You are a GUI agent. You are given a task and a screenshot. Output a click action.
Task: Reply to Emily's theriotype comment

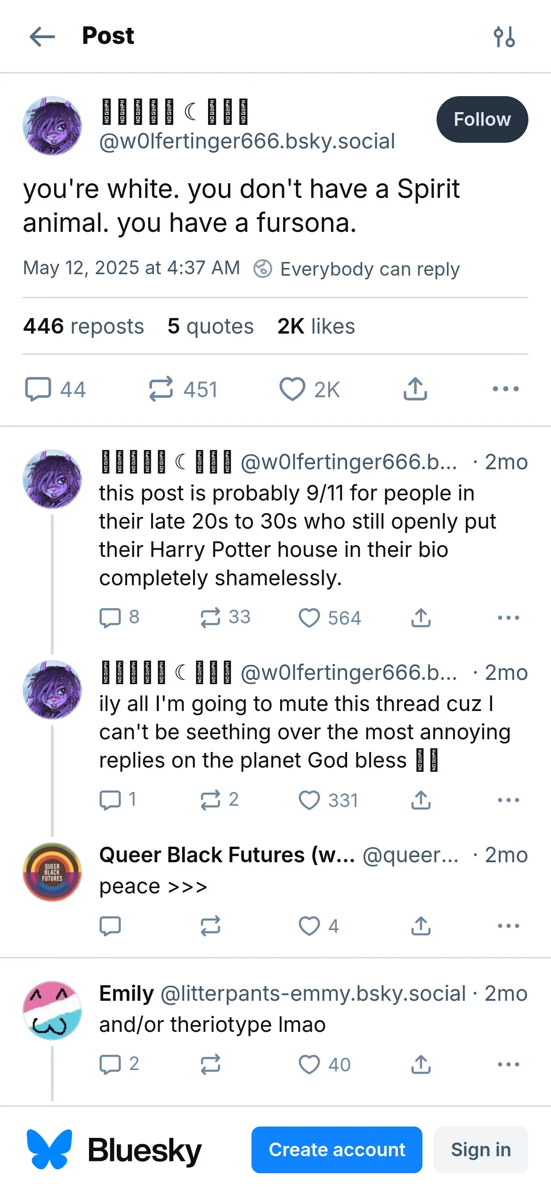click(x=110, y=1064)
